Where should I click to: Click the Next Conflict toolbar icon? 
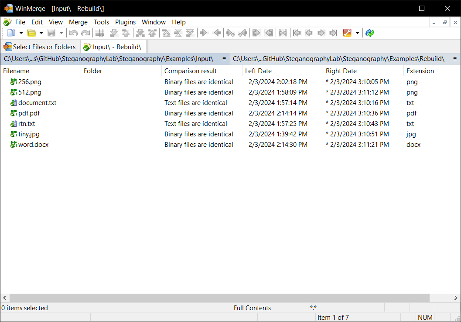(140, 33)
